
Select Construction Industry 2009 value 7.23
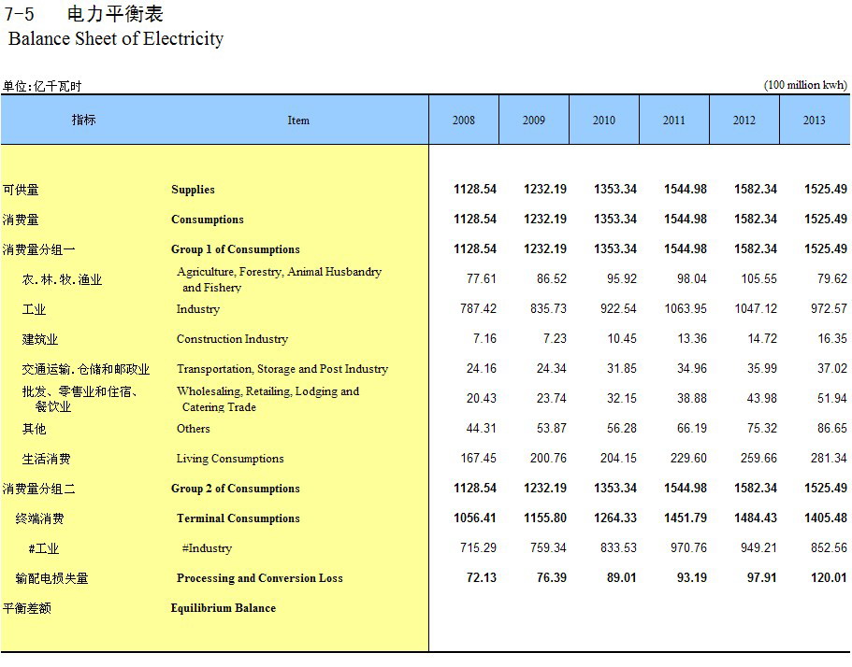tap(555, 338)
